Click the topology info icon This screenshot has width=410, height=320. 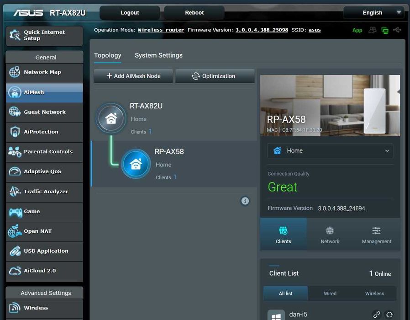245,201
